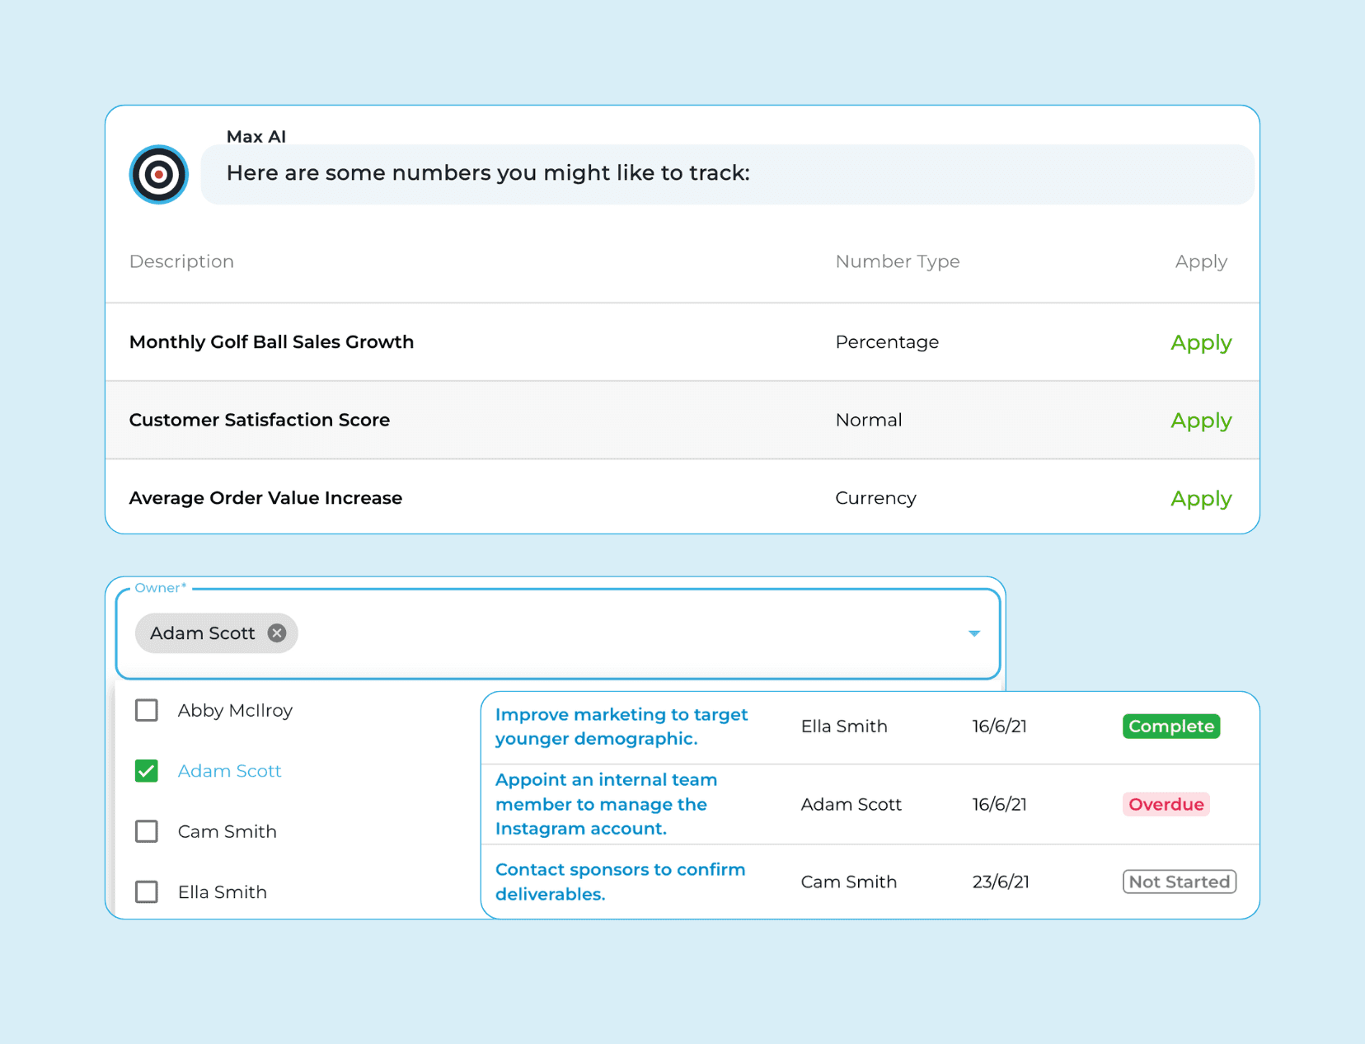Click the 23/6/21 due date

(1001, 882)
